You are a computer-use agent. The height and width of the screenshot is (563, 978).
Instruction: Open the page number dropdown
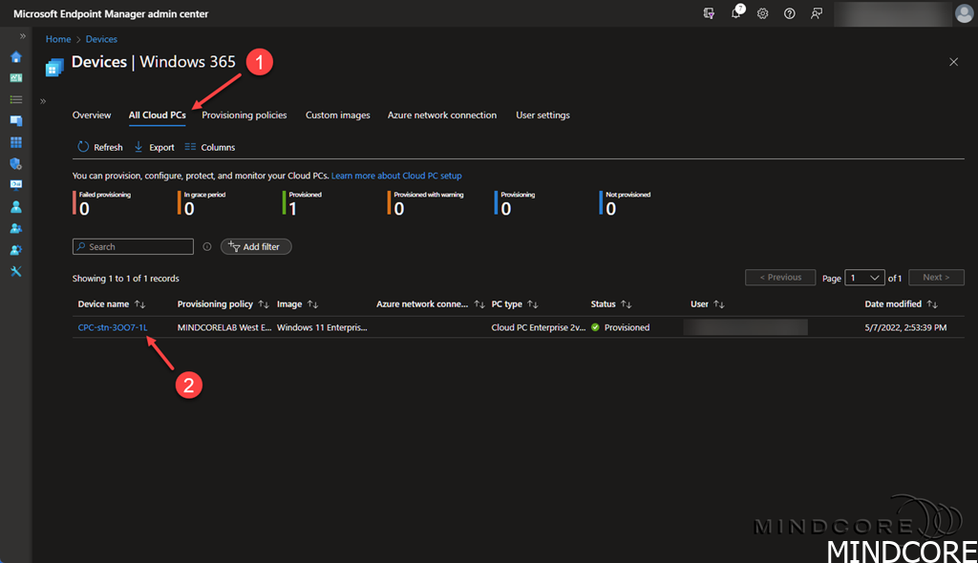[x=864, y=278]
